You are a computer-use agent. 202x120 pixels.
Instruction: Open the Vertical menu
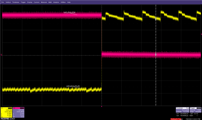[x=8, y=2]
